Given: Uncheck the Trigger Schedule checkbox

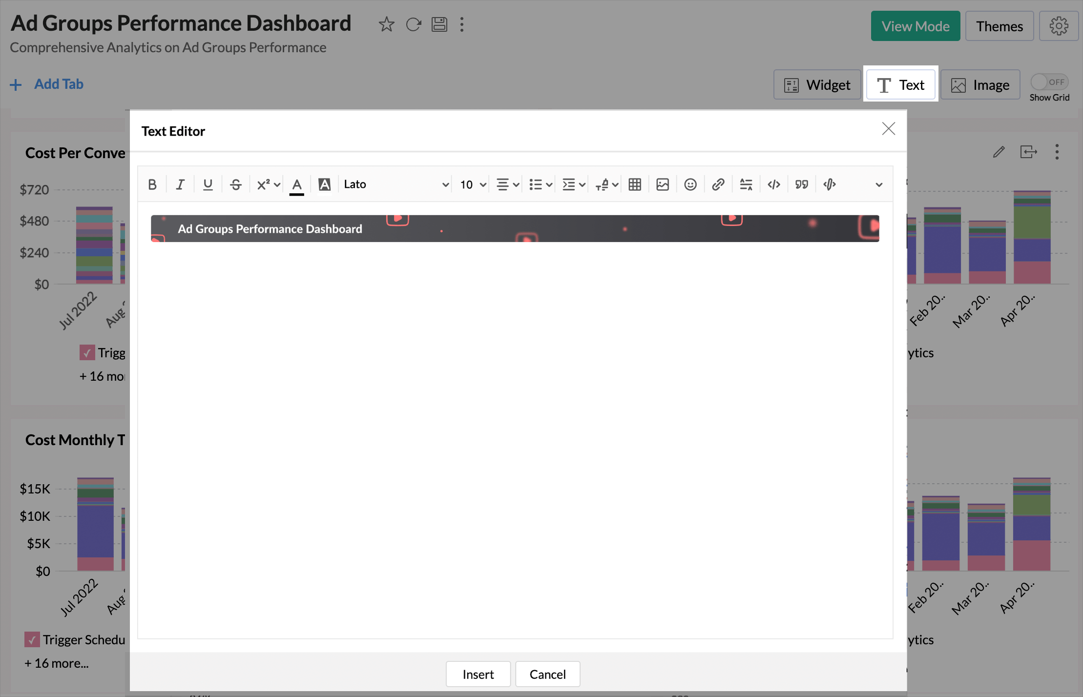Looking at the screenshot, I should 32,639.
